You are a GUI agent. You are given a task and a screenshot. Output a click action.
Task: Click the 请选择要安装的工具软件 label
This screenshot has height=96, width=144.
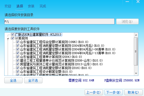(x=22, y=29)
